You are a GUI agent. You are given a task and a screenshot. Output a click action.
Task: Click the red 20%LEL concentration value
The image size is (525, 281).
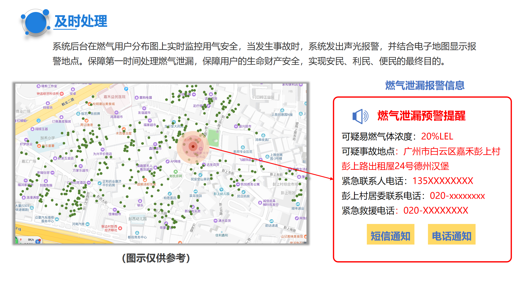(437, 136)
